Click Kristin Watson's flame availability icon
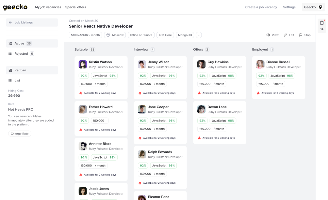The width and height of the screenshot is (328, 200). [x=81, y=93]
